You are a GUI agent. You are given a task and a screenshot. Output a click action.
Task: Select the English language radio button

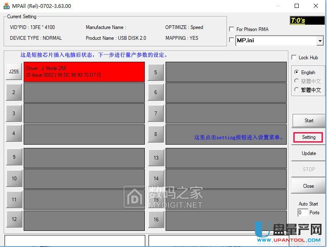[x=296, y=72]
